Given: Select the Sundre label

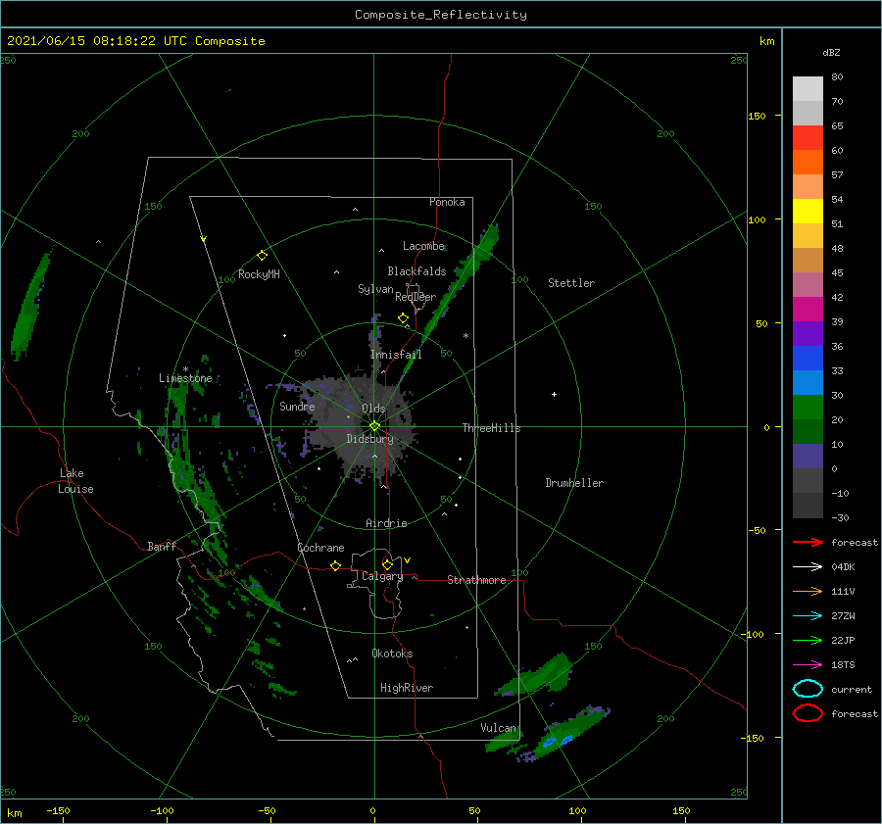Looking at the screenshot, I should click(297, 407).
